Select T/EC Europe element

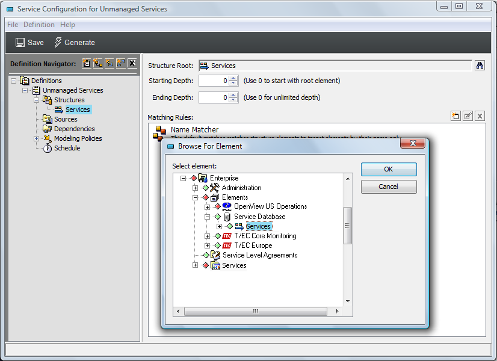[x=253, y=245]
